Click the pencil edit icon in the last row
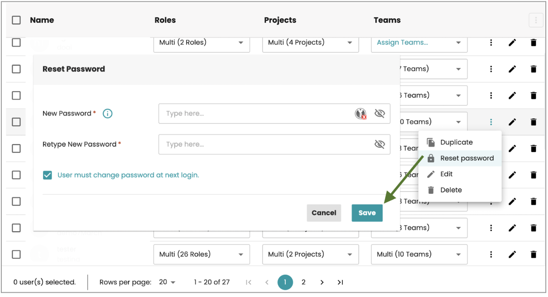 pyautogui.click(x=512, y=254)
